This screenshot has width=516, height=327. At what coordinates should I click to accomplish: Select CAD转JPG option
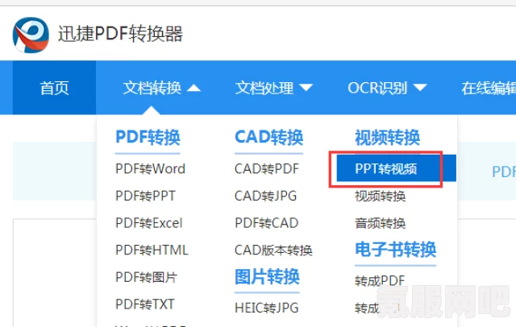pyautogui.click(x=265, y=196)
